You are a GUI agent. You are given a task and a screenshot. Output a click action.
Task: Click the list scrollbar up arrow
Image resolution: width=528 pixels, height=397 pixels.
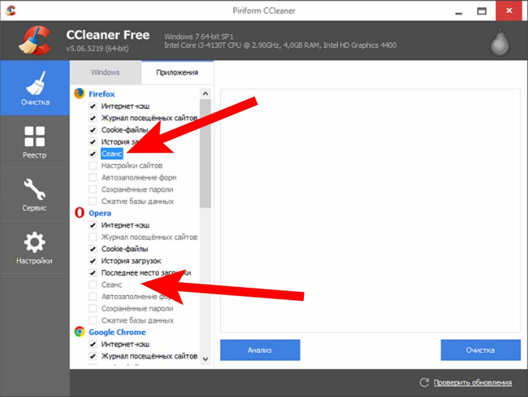point(205,94)
